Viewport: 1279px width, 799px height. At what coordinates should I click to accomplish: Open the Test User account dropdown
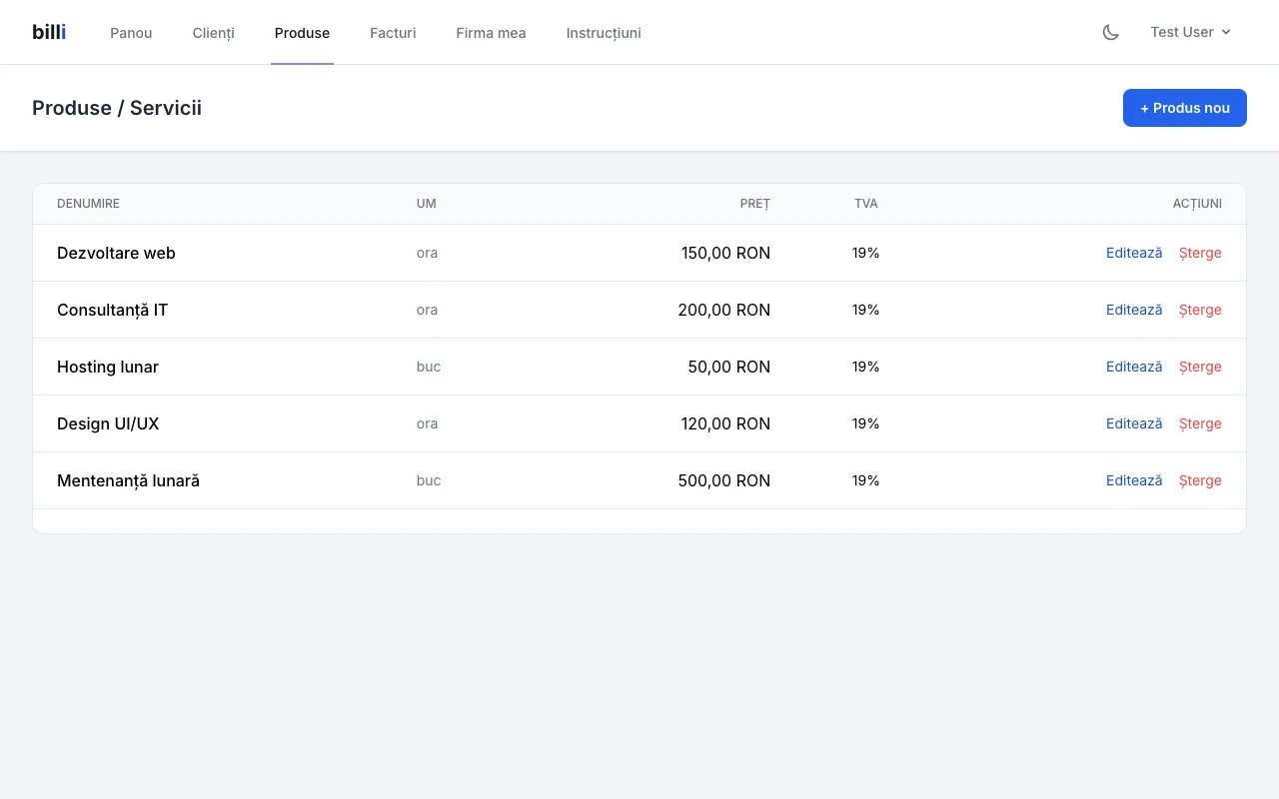(1190, 32)
